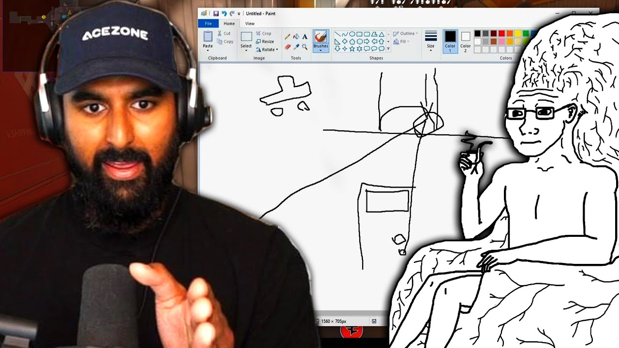Open the File menu
The width and height of the screenshot is (619, 348).
208,23
